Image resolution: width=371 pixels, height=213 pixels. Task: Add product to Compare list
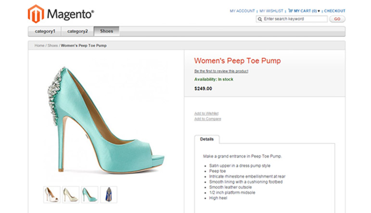pos(207,118)
